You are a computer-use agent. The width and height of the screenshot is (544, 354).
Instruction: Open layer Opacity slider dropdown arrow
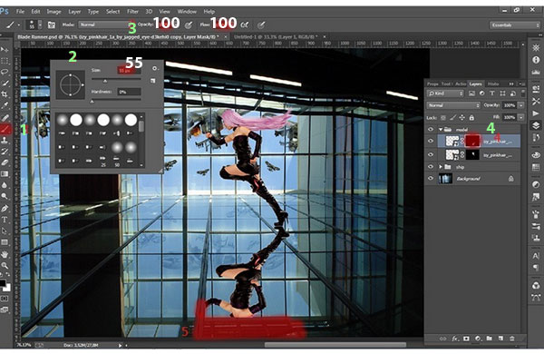click(520, 105)
